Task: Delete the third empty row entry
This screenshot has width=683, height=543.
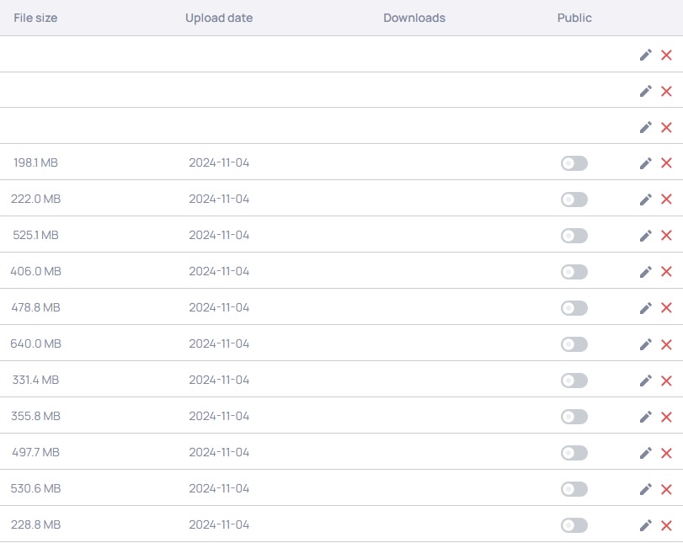Action: coord(666,127)
